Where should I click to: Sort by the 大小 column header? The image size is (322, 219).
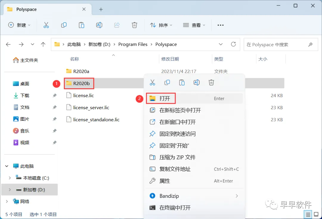coord(263,59)
